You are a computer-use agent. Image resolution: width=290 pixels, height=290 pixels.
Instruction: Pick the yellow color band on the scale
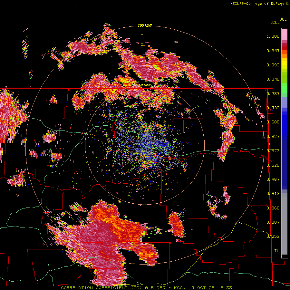point(285,63)
